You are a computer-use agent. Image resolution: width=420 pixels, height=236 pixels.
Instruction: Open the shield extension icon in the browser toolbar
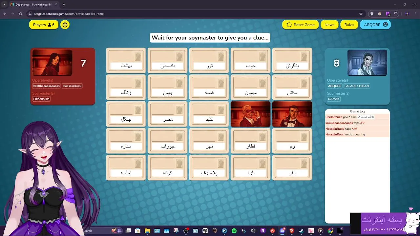372,14
